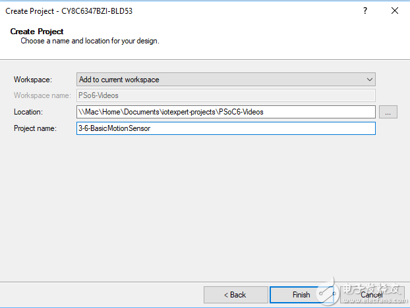The width and height of the screenshot is (410, 308).
Task: Click the Workspace label
Action: (x=32, y=80)
